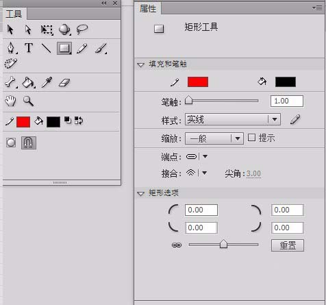Select the Line tool
This screenshot has width=326, height=305.
click(47, 48)
